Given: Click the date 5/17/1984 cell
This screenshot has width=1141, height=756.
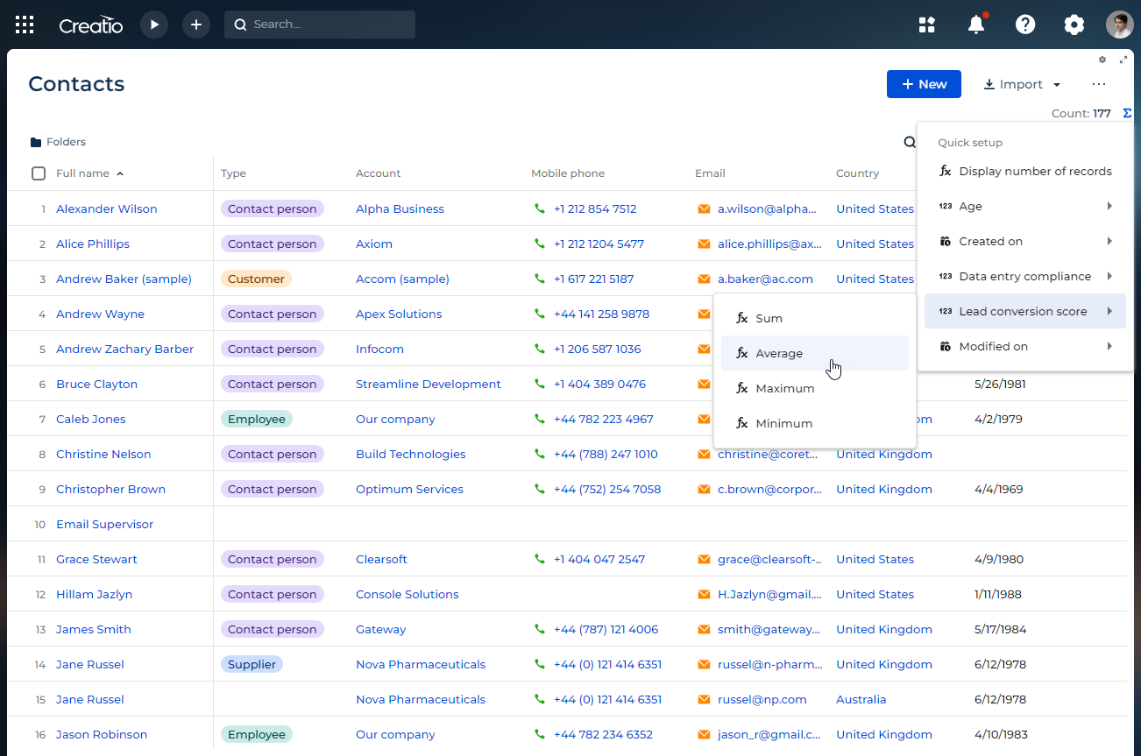Looking at the screenshot, I should [x=1000, y=629].
